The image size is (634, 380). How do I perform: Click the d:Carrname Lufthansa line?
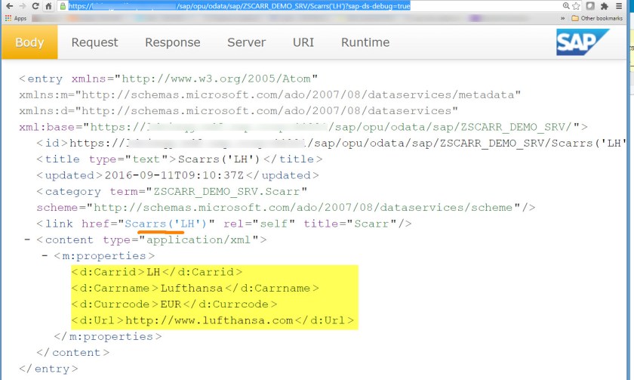[195, 288]
